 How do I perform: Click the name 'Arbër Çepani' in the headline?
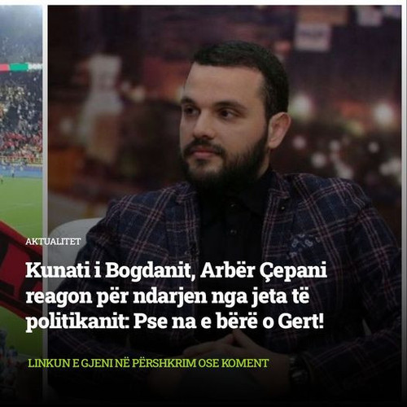click(x=264, y=271)
